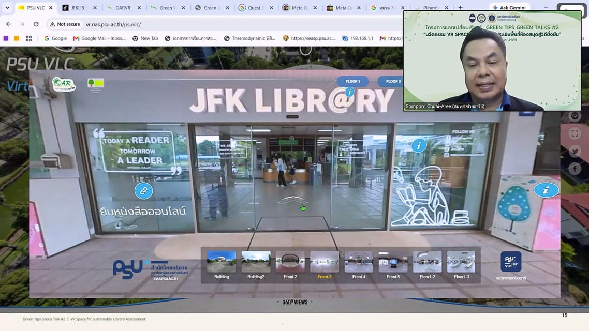
Task: Click the orange bookmark icon
Action: [17, 38]
